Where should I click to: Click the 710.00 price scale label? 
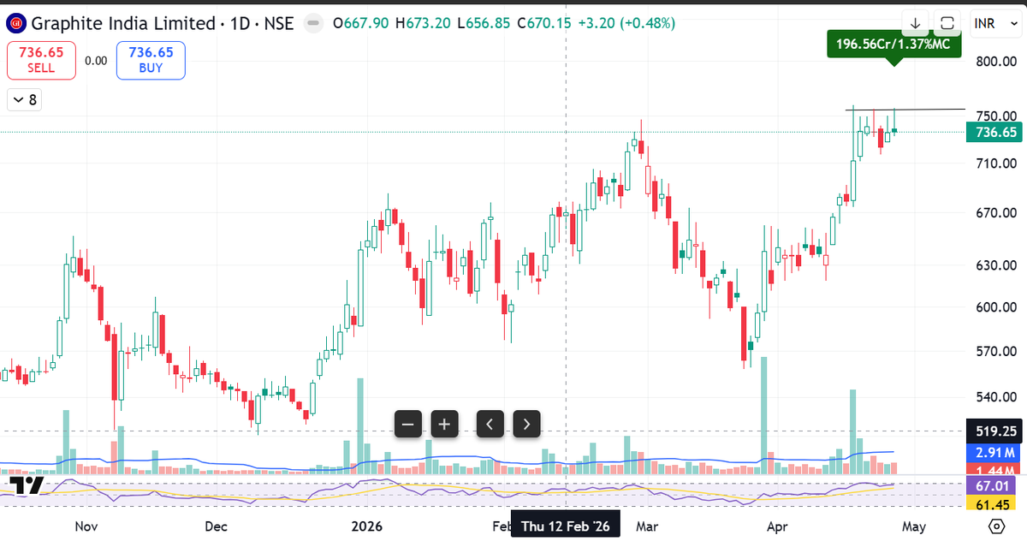click(x=995, y=163)
